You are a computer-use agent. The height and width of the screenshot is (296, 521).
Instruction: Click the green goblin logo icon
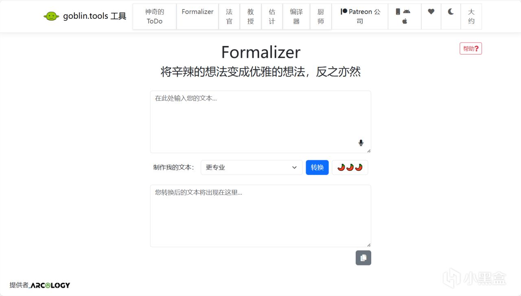(x=51, y=16)
